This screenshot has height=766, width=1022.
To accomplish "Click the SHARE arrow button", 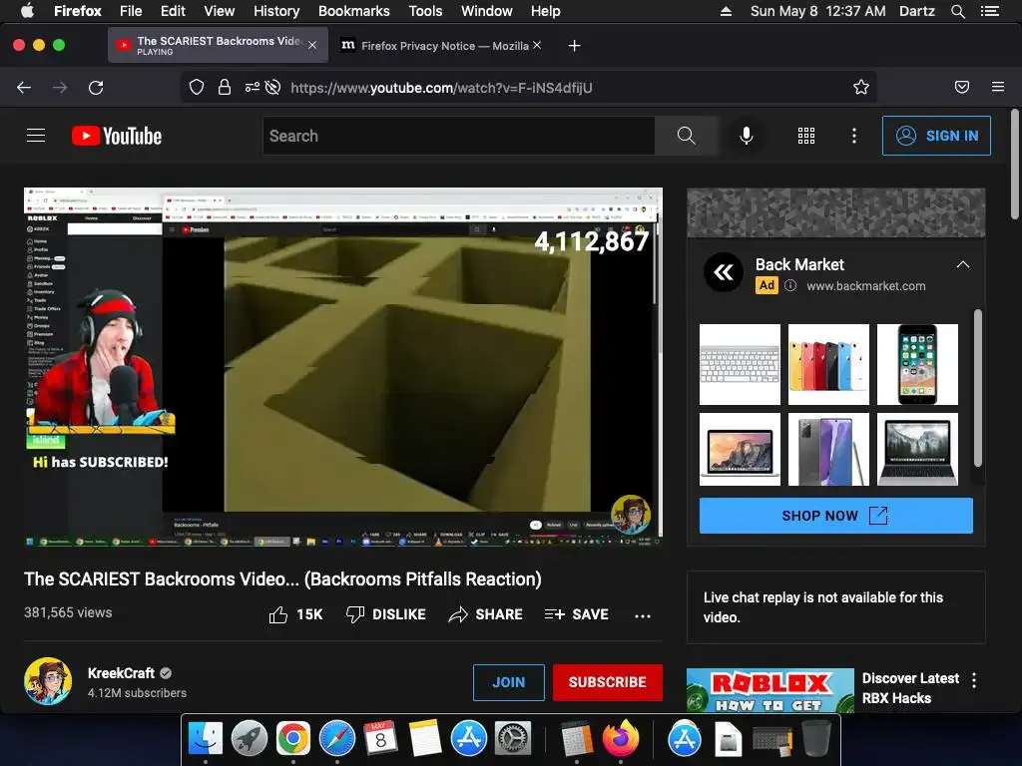I will [486, 614].
